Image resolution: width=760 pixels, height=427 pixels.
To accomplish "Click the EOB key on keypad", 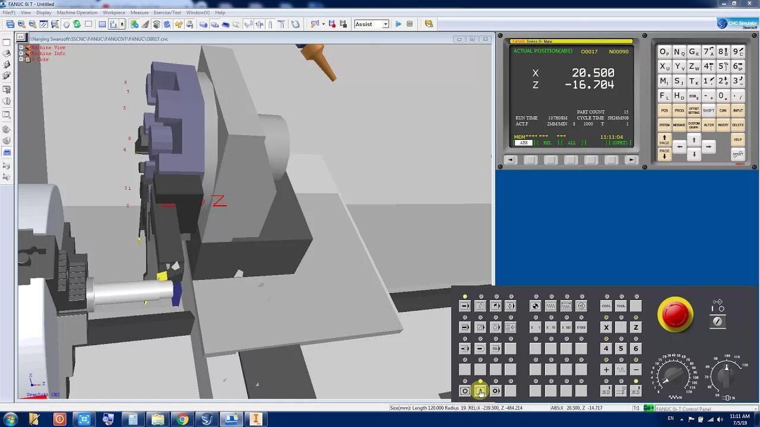I will coord(693,95).
